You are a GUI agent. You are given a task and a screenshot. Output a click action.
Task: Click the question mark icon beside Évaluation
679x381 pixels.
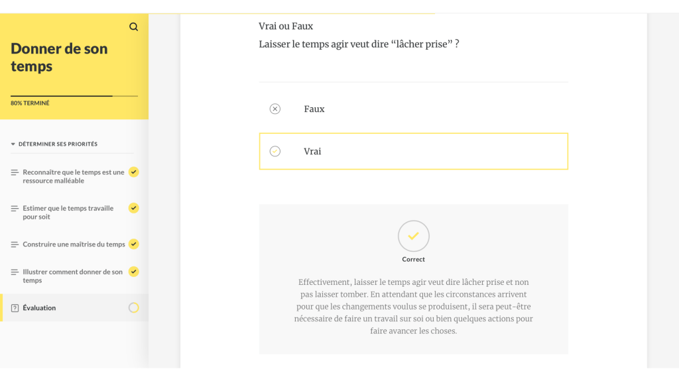point(15,308)
